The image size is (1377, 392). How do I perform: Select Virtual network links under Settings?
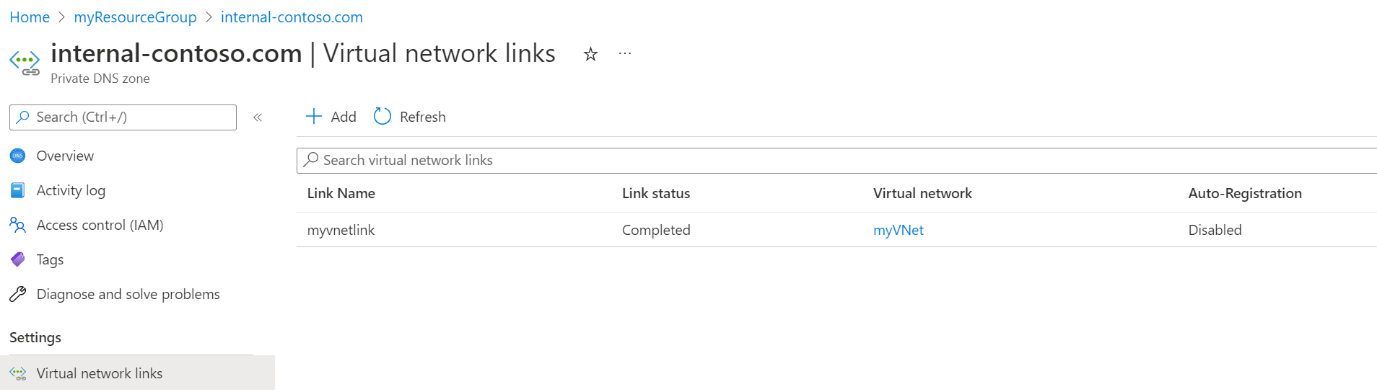point(100,373)
